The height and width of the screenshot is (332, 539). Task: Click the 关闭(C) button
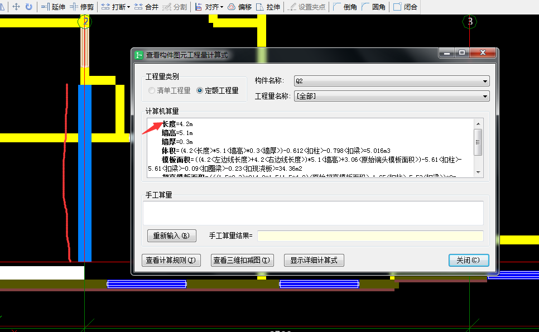468,260
